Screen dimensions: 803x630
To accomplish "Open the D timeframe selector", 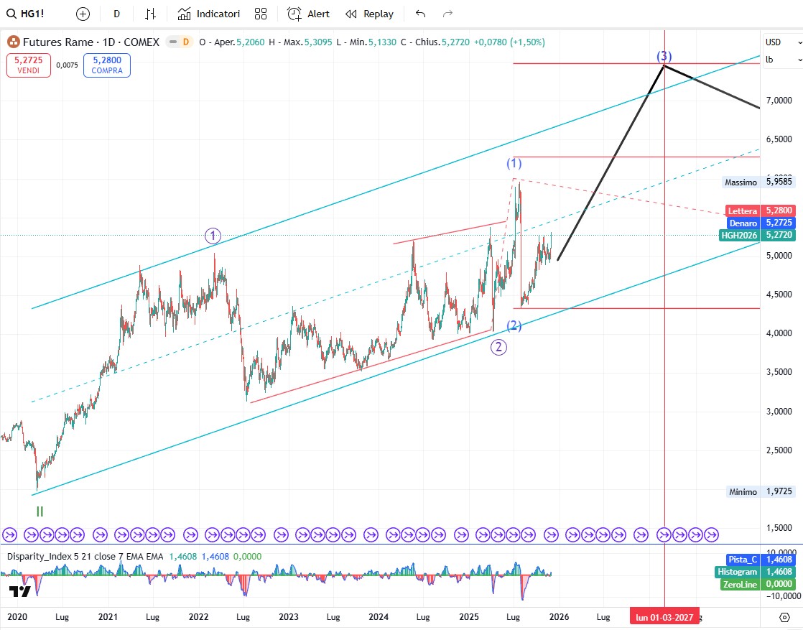I will pos(117,14).
